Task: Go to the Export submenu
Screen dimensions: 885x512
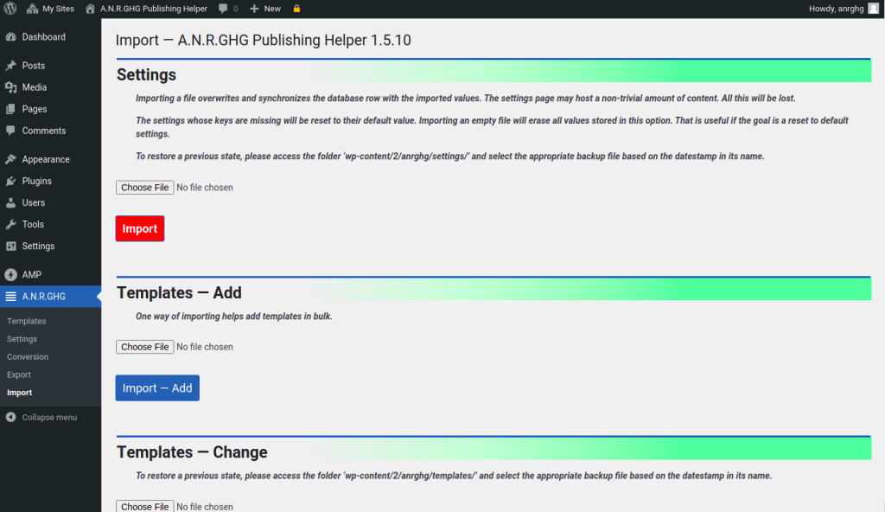Action: click(x=19, y=374)
